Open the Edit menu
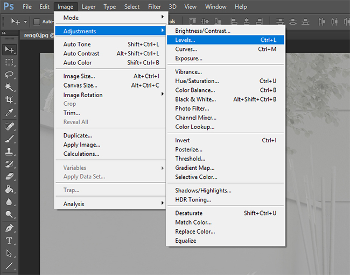The width and height of the screenshot is (350, 275). coord(44,6)
